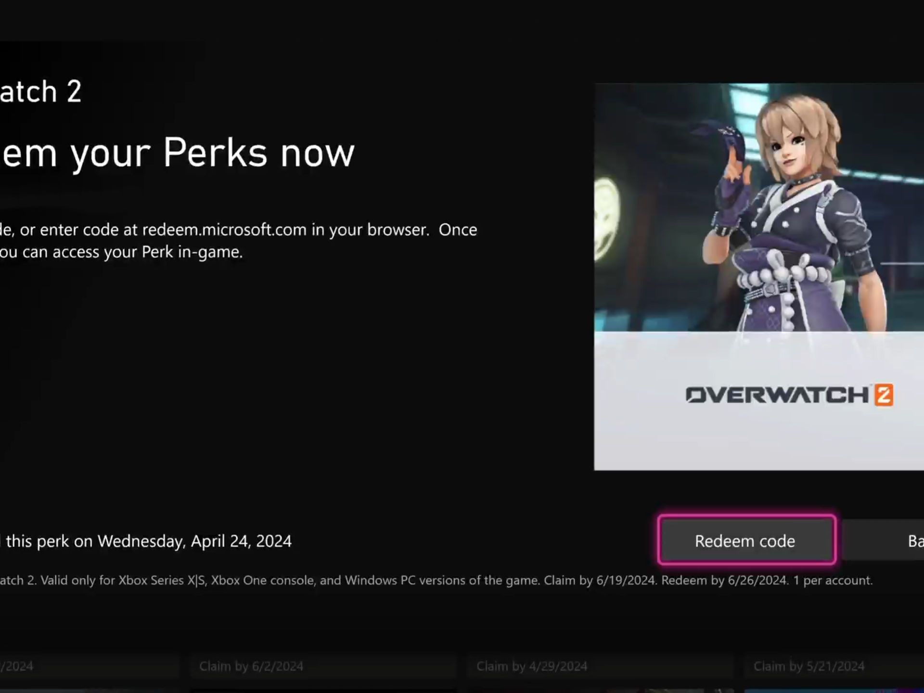Image resolution: width=924 pixels, height=693 pixels.
Task: Click the '1 per account' terms text
Action: point(833,580)
